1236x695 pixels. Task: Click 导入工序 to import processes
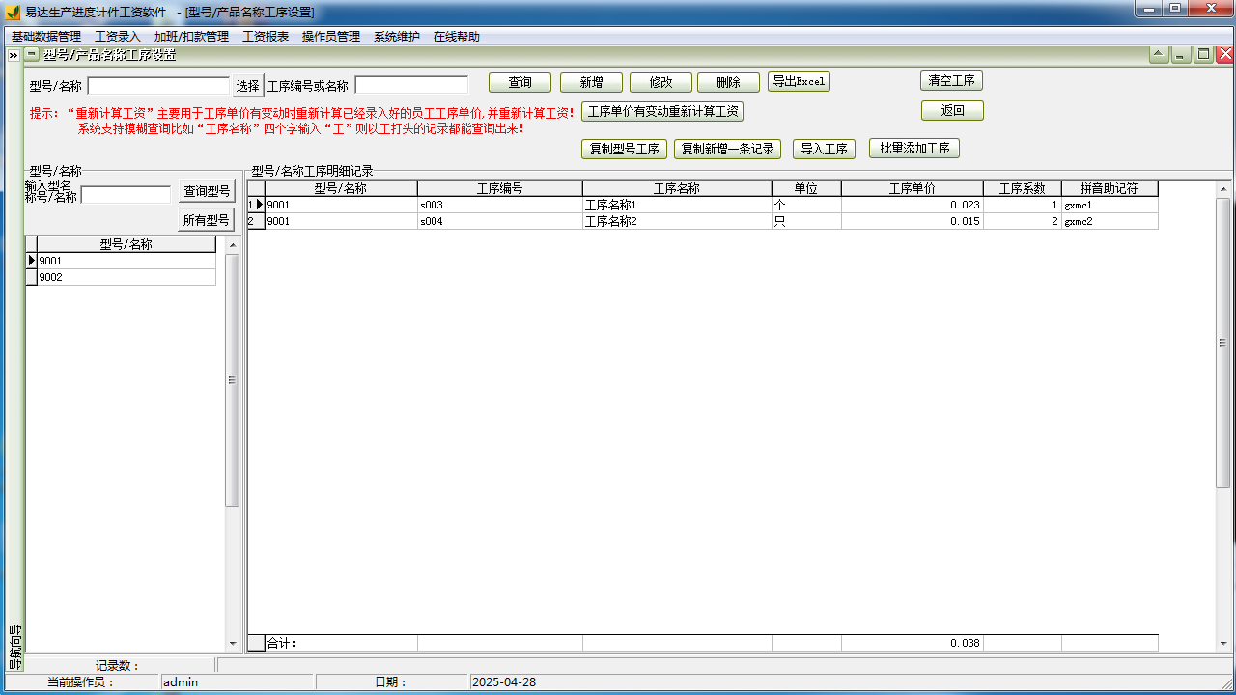[824, 149]
